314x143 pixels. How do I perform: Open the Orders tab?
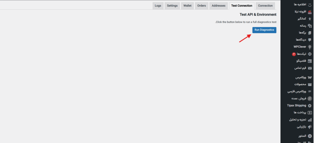(201, 6)
